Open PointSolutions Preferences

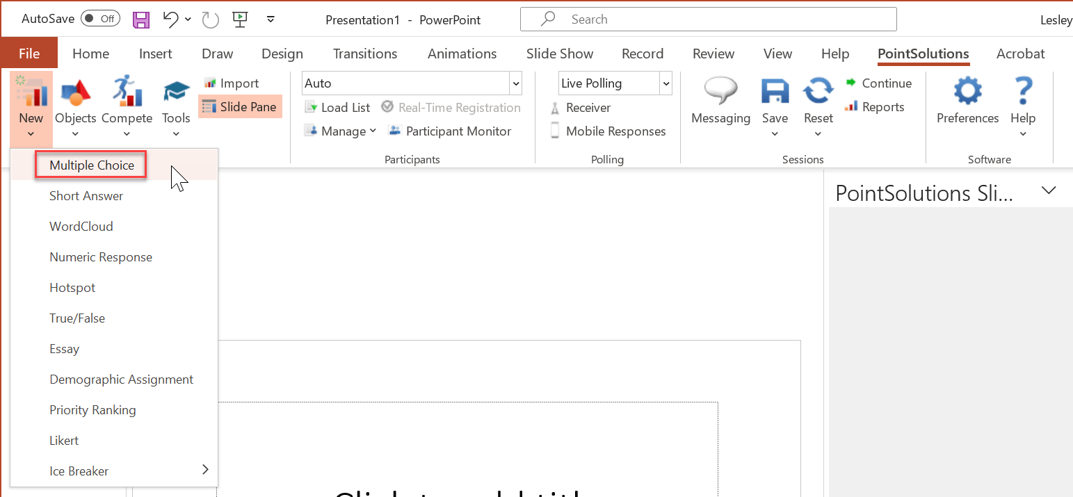click(x=967, y=101)
